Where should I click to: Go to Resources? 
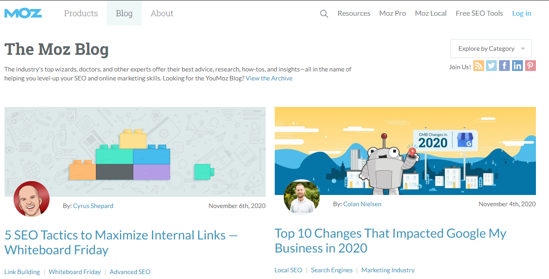(354, 13)
